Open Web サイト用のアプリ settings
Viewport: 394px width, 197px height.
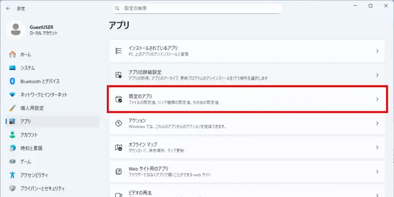pos(247,171)
